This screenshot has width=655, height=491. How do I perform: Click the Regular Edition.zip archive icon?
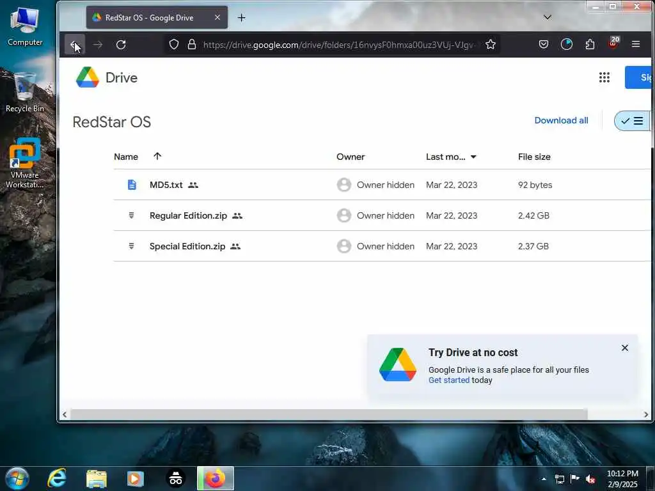click(x=131, y=215)
